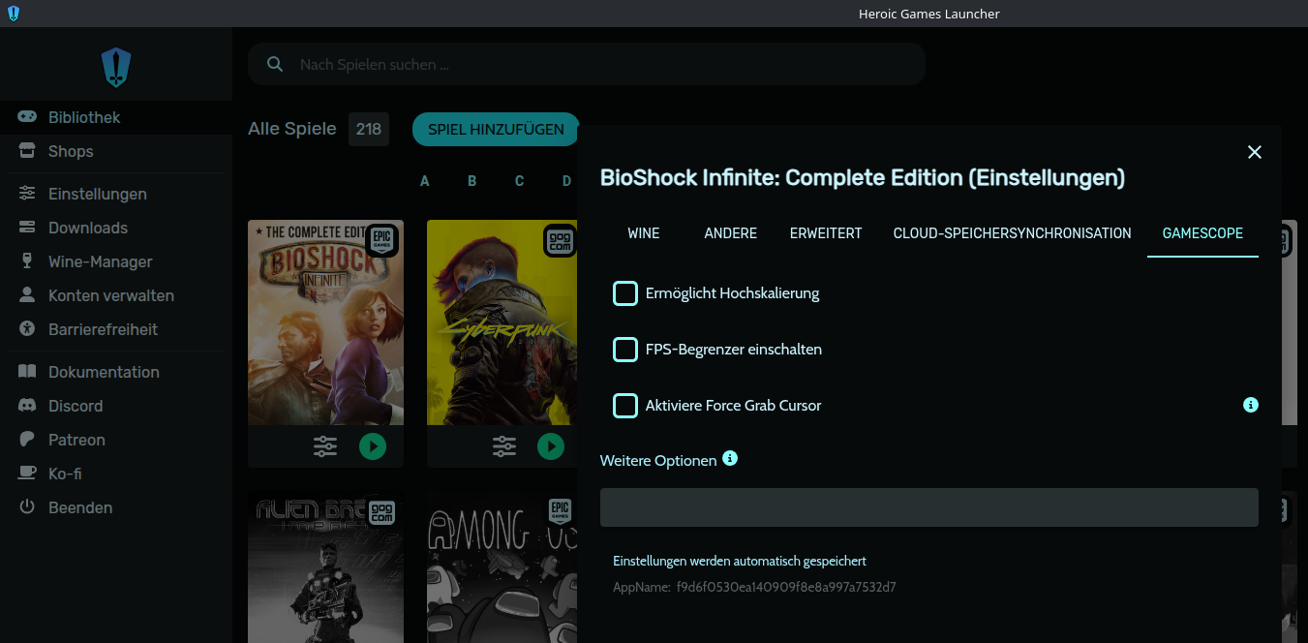1308x643 pixels.
Task: Click info icon beside Force Grab Cursor
Action: 1251,405
